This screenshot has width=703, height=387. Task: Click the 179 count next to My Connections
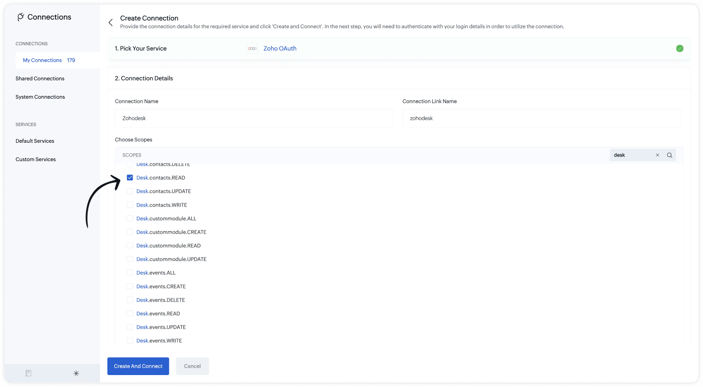71,60
